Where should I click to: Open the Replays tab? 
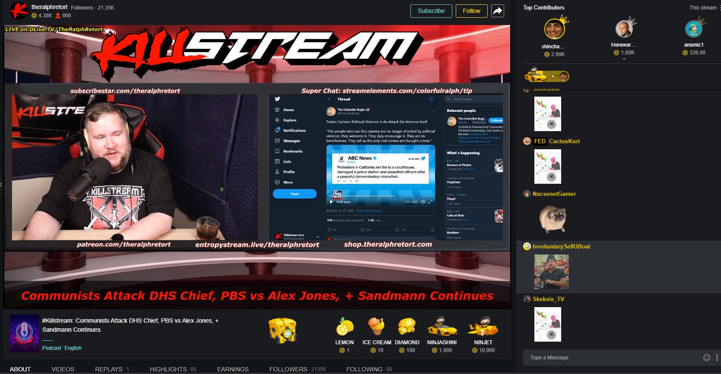(x=112, y=369)
